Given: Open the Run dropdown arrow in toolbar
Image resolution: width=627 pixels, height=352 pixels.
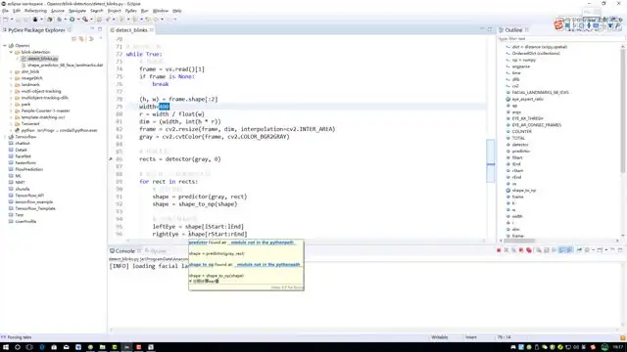Looking at the screenshot, I should pyautogui.click(x=77, y=20).
